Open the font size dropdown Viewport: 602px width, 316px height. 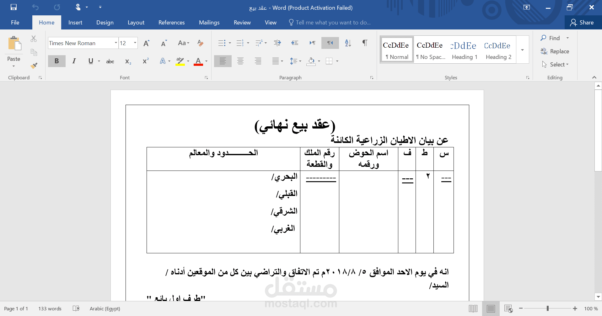tap(135, 43)
